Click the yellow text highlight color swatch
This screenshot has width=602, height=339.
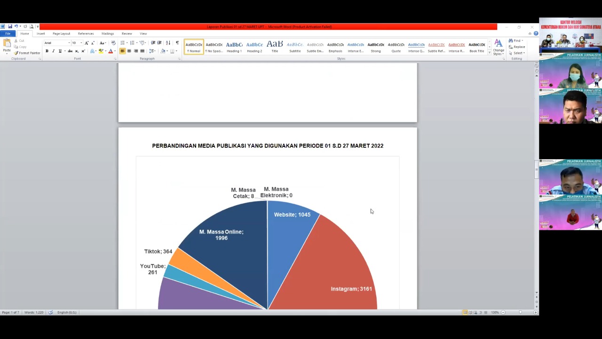[101, 51]
